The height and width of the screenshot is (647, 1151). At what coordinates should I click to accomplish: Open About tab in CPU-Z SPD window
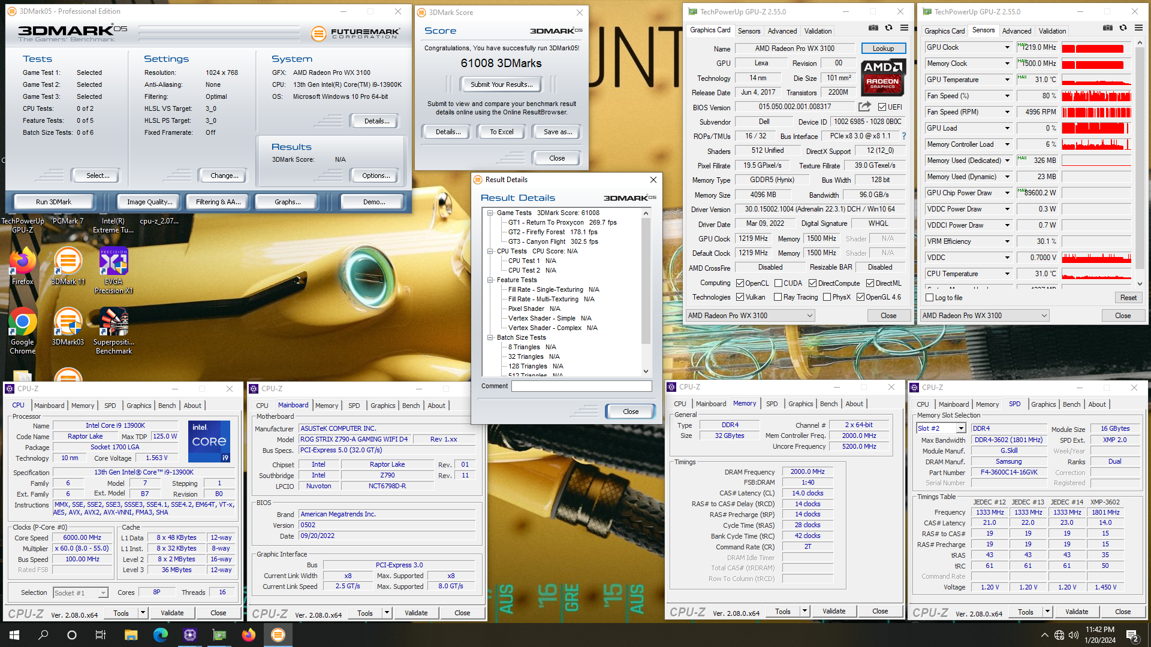click(x=1097, y=404)
